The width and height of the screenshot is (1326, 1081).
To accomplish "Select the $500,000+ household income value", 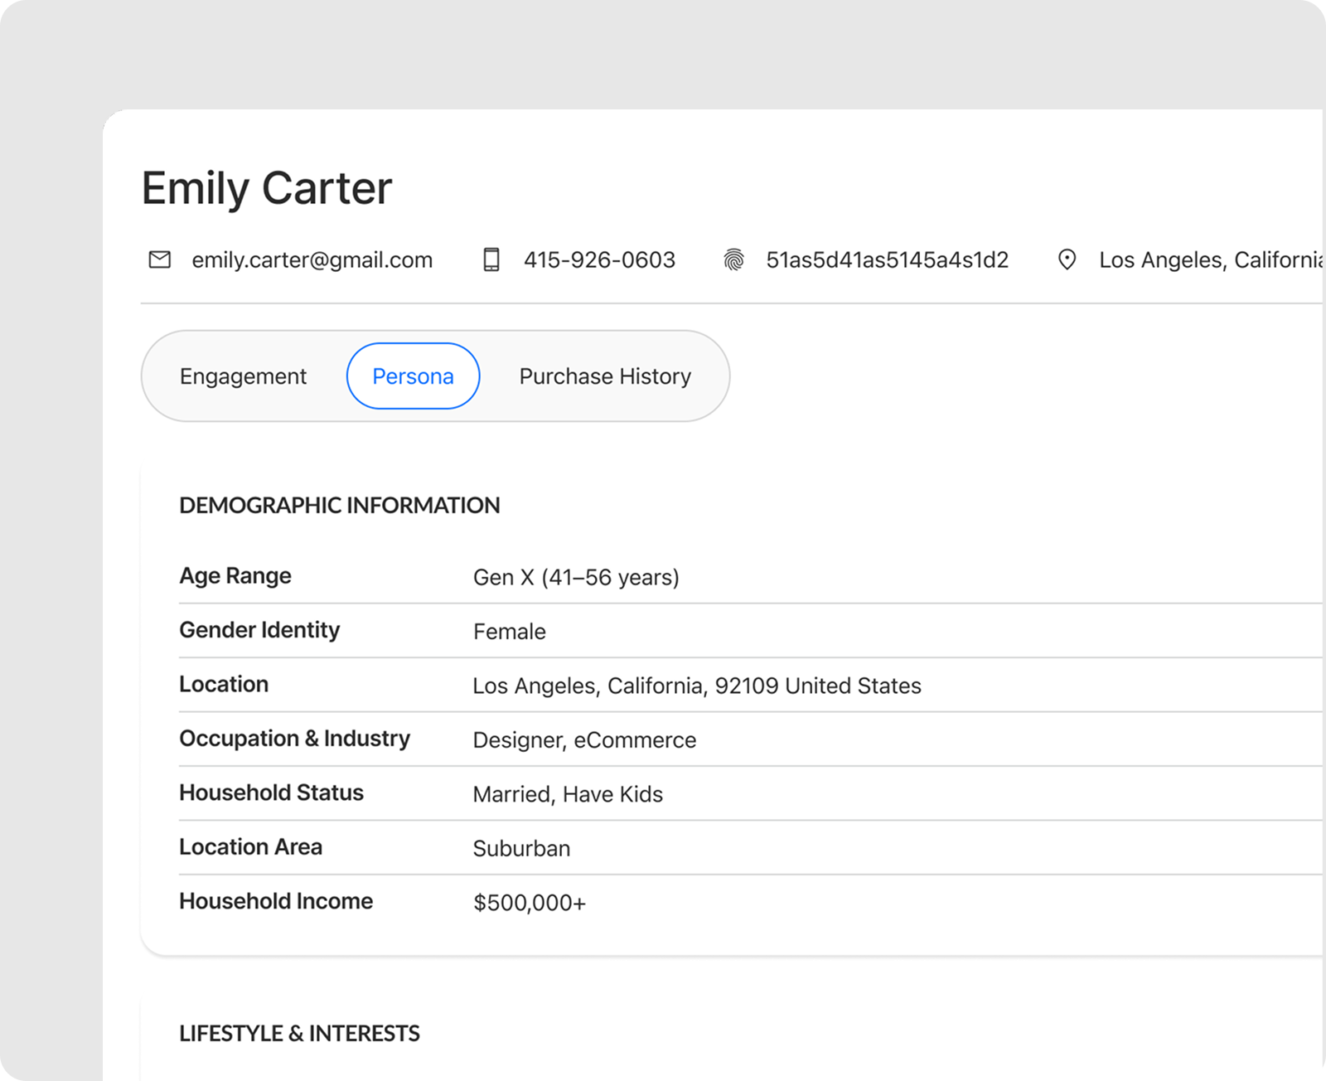I will pyautogui.click(x=529, y=903).
